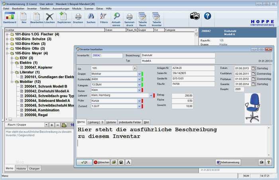Image resolution: width=279 pixels, height=180 pixels.
Task: Click the camera icon in toolbar
Action: [x=195, y=16]
